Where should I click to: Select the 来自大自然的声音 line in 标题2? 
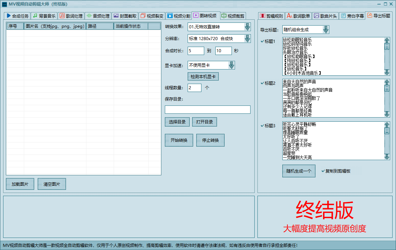[299, 82]
